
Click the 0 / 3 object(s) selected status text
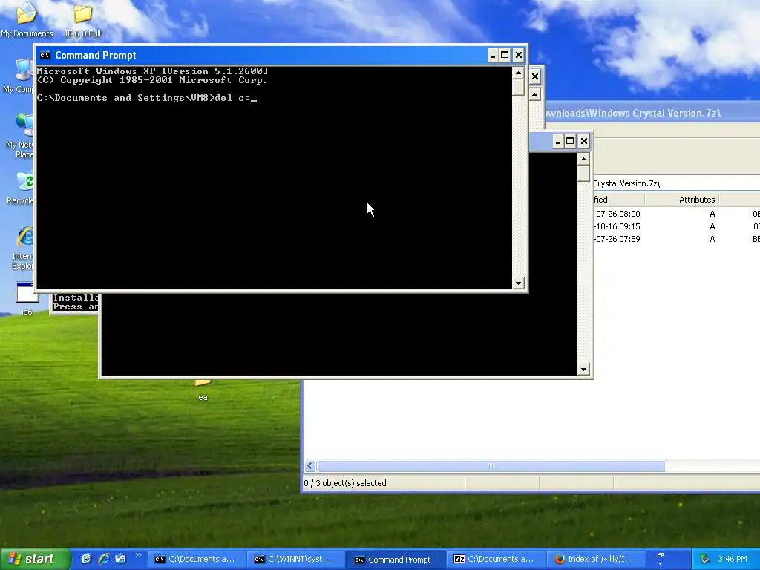tap(345, 483)
